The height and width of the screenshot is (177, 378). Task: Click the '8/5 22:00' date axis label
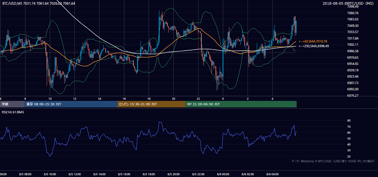click(198, 174)
